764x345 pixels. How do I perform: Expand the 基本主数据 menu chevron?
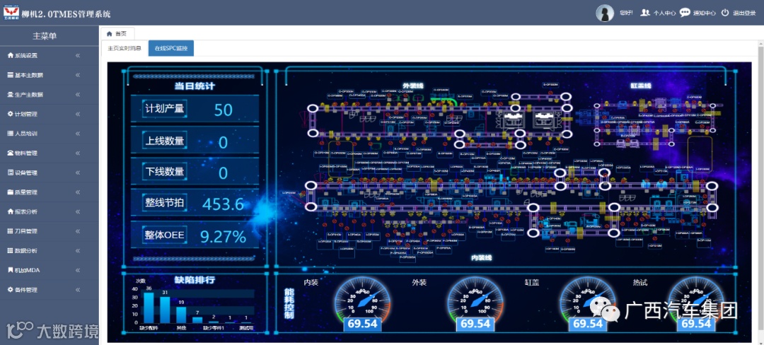point(78,75)
